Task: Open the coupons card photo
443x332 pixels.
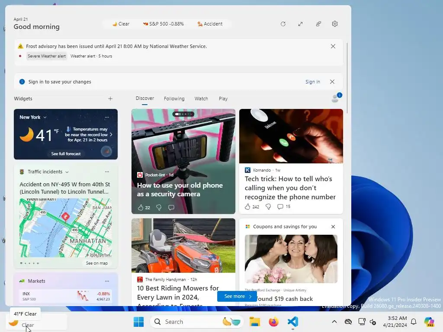Action: [x=291, y=259]
